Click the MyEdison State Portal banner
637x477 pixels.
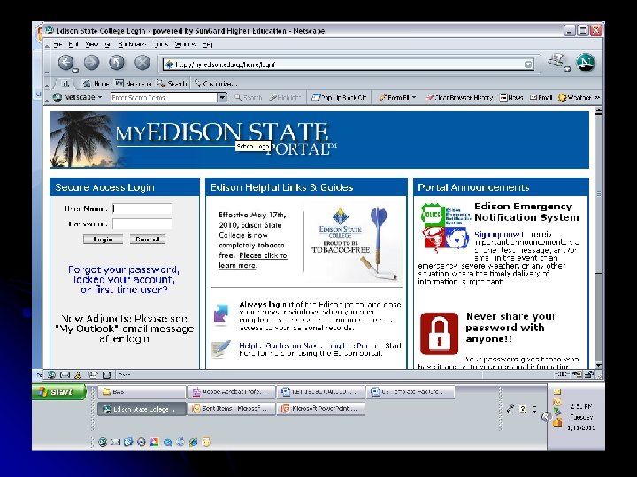[x=318, y=140]
